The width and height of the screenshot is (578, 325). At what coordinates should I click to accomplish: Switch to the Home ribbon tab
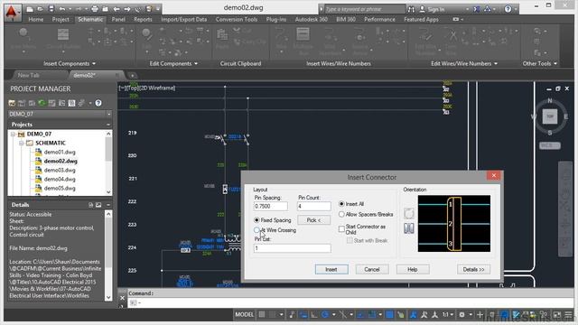coord(36,19)
